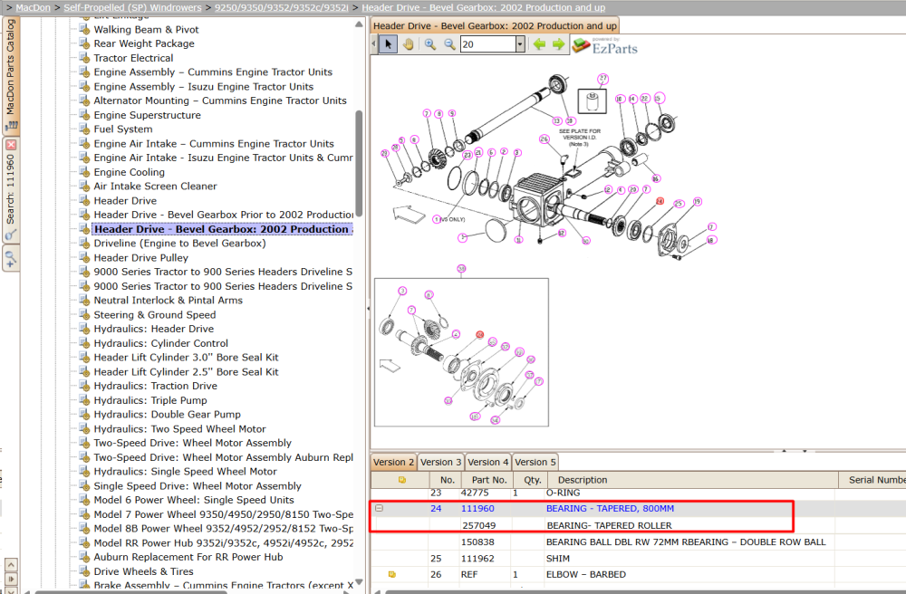Zoom out of the parts diagram
Screen dimensions: 906x594
[x=449, y=43]
